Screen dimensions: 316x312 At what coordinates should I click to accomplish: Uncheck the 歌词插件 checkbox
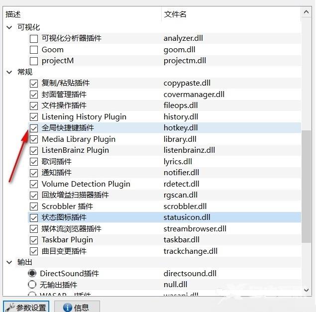pyautogui.click(x=34, y=162)
